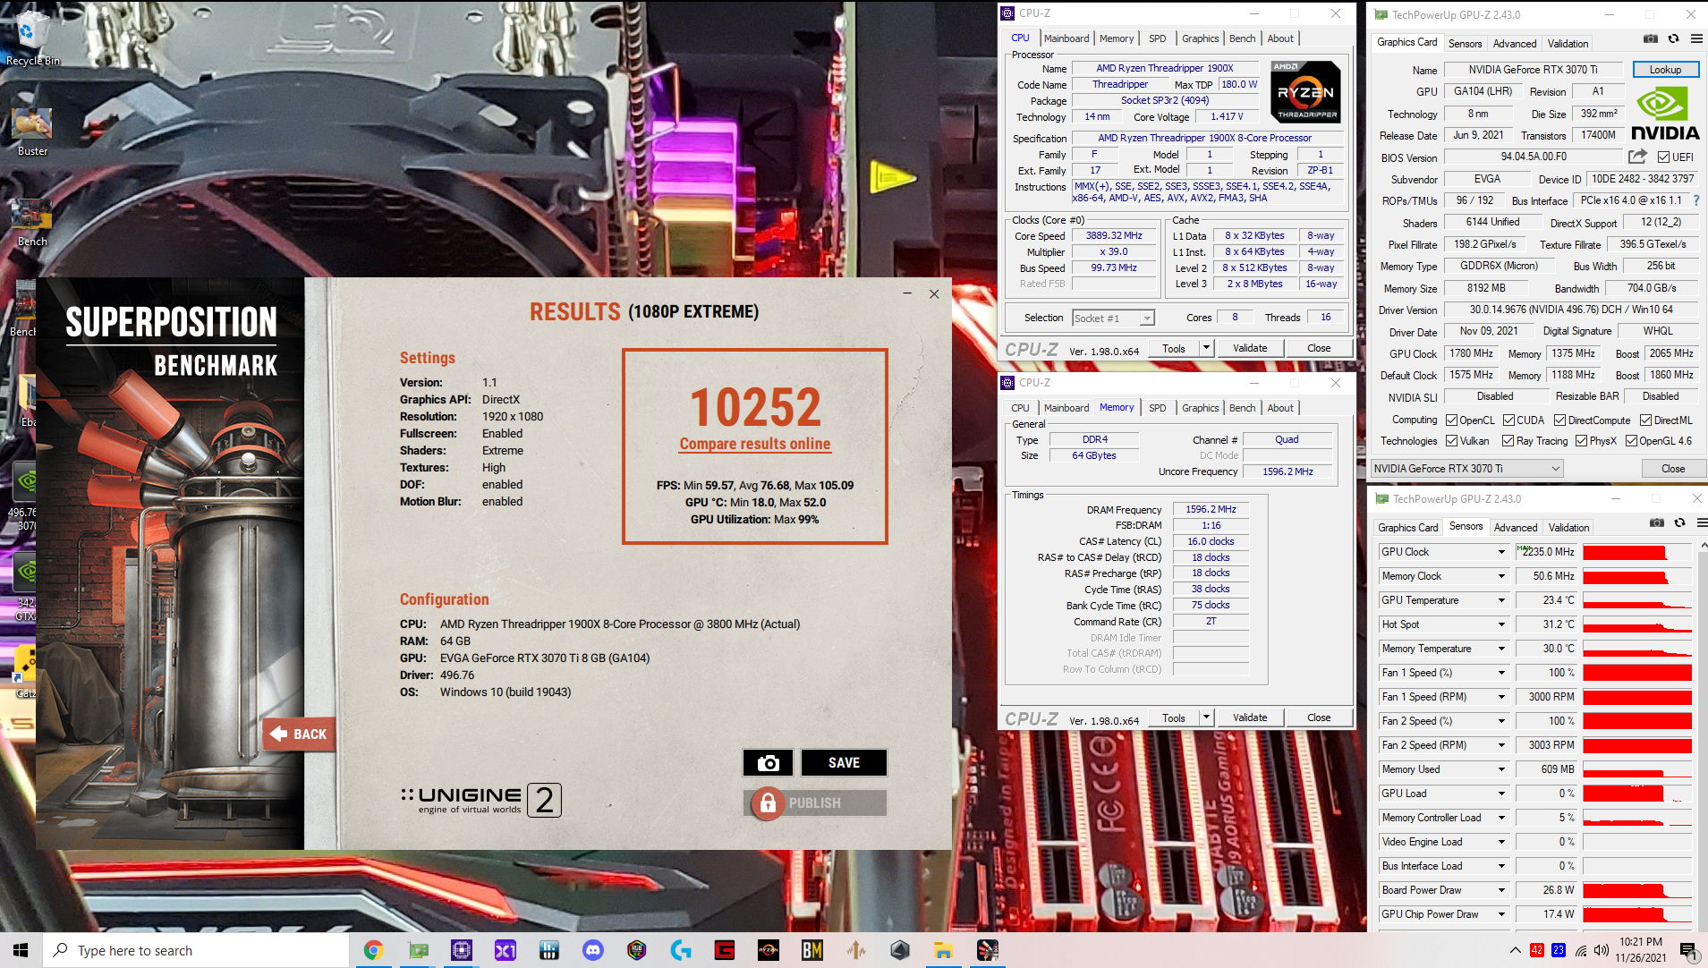
Task: Toggle the DirectML checkbox
Action: point(1645,420)
